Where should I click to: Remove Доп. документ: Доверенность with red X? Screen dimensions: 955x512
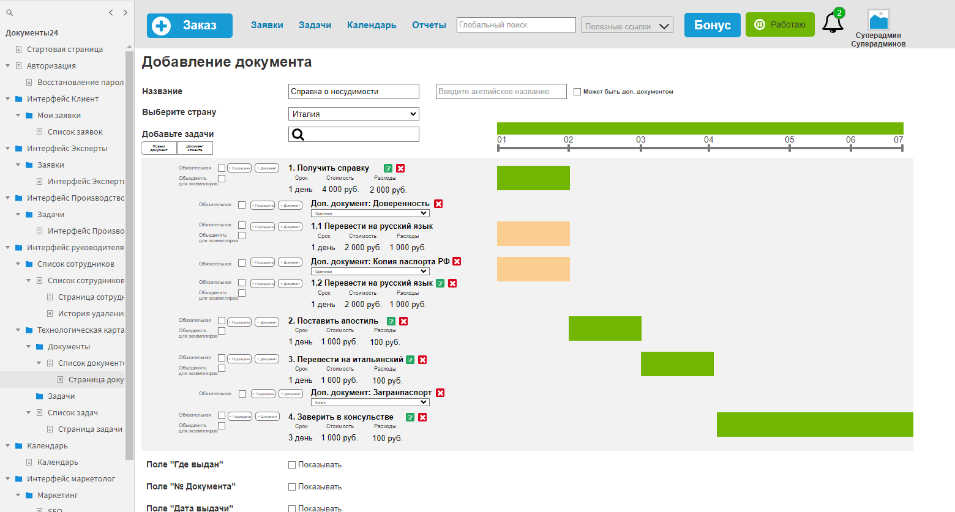tap(438, 204)
